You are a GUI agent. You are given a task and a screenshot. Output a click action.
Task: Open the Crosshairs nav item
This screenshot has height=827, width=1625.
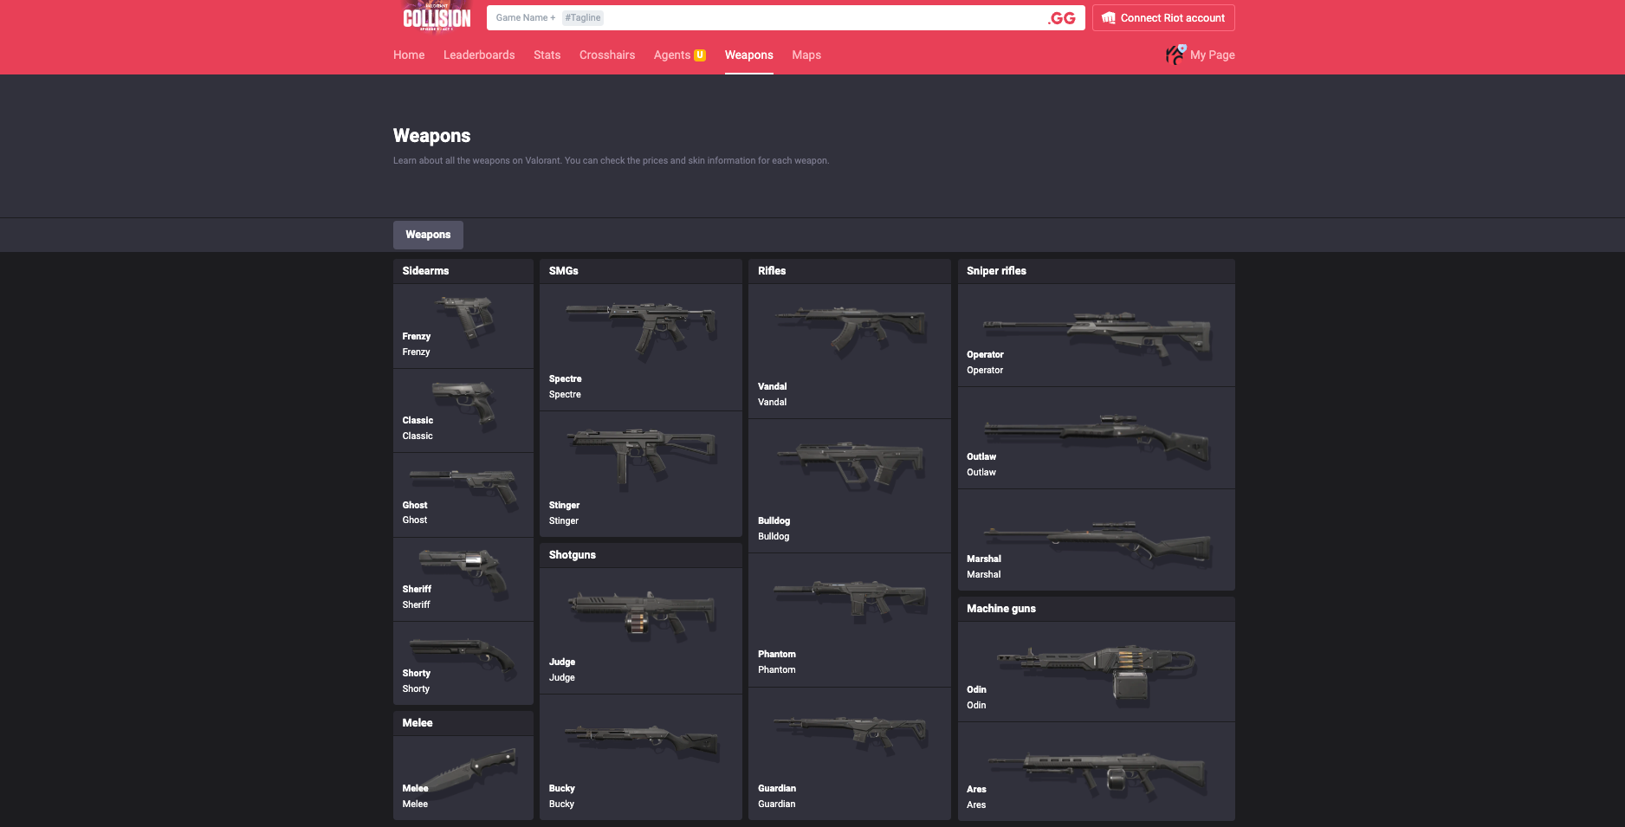[x=607, y=55]
